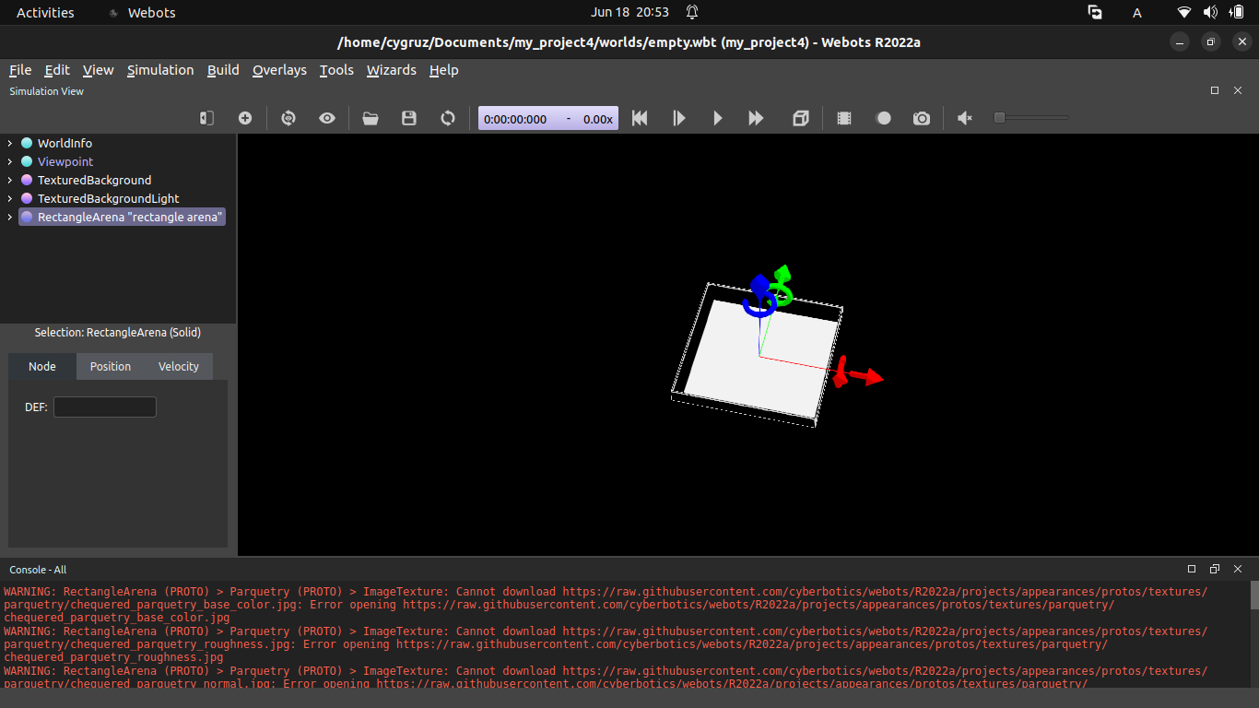Expand the RectangleArena "rectangle arena" node
Viewport: 1259px width, 708px height.
10,217
